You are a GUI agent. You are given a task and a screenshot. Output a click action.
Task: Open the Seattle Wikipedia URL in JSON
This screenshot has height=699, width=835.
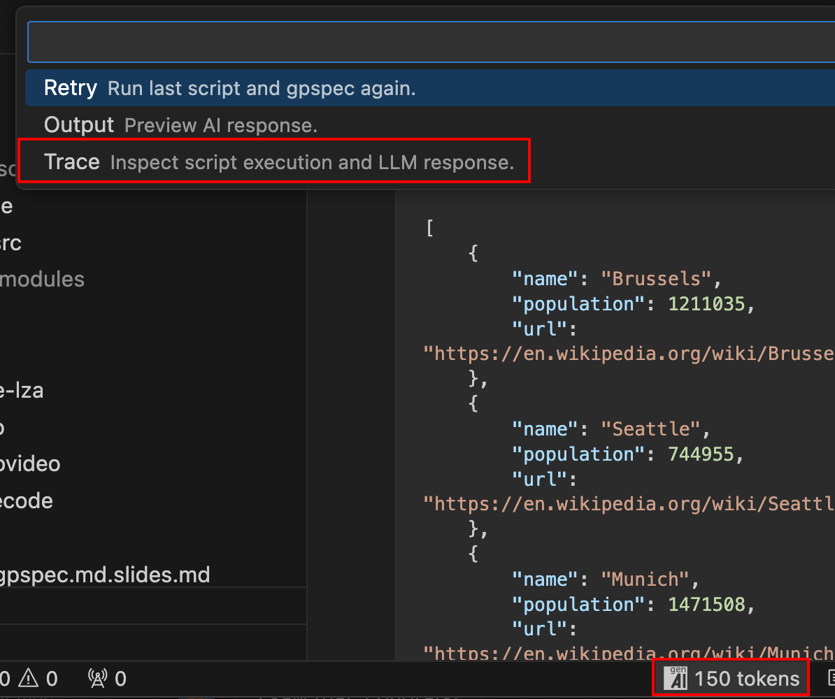pyautogui.click(x=629, y=504)
